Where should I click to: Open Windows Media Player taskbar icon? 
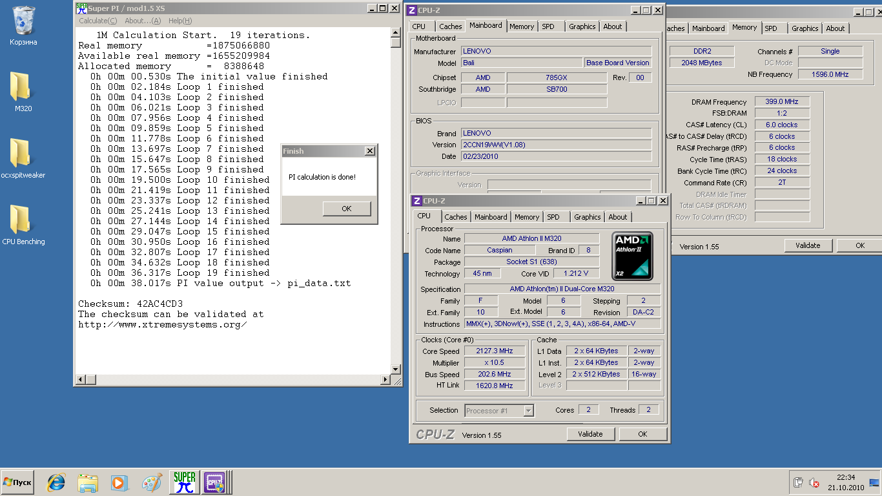(119, 482)
